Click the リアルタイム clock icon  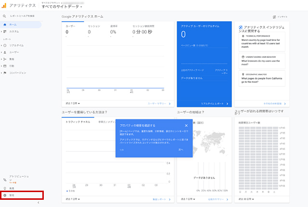[x=5, y=45]
